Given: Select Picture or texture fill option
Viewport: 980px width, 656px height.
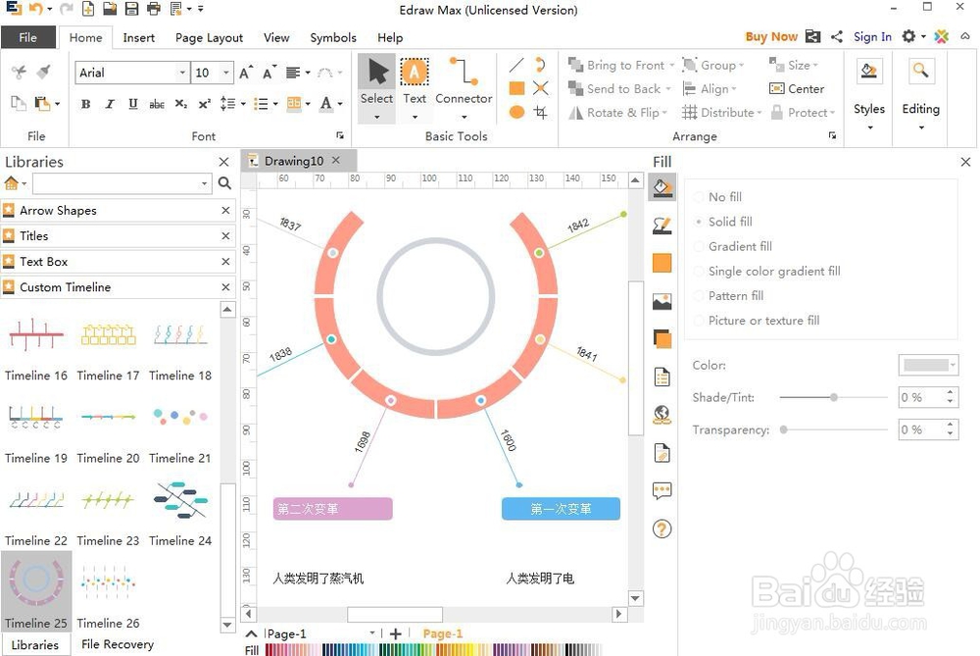Looking at the screenshot, I should tap(757, 321).
